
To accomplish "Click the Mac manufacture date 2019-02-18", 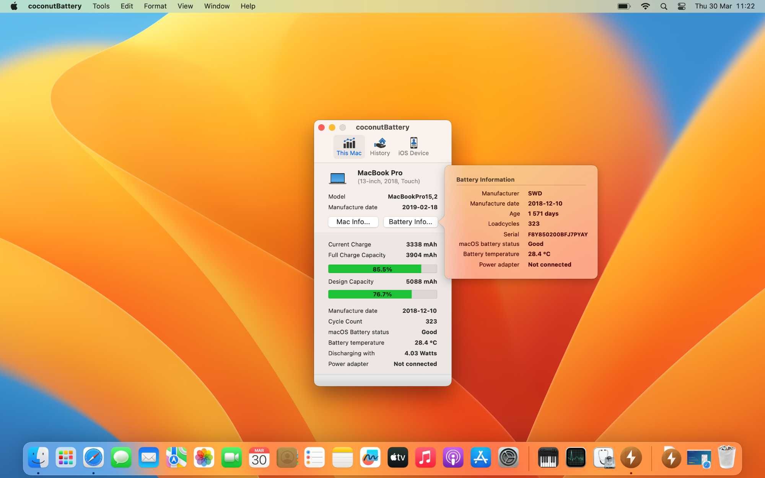I will pos(420,207).
